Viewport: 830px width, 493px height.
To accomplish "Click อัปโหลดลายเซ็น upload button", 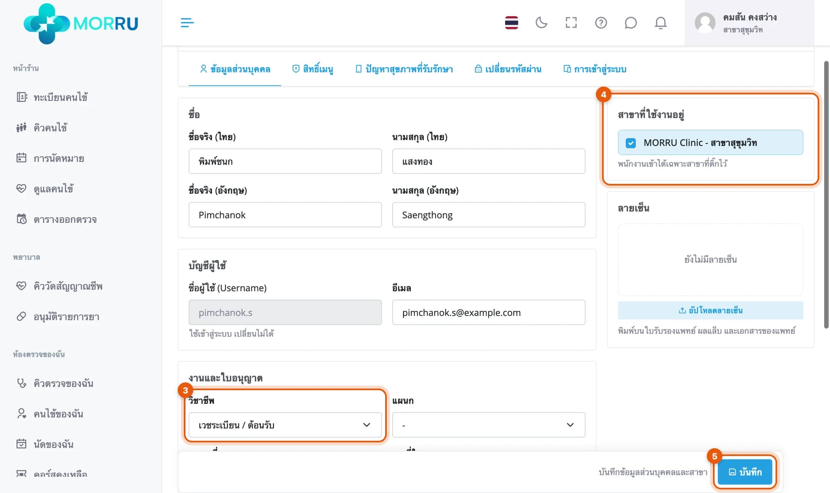I will [710, 310].
